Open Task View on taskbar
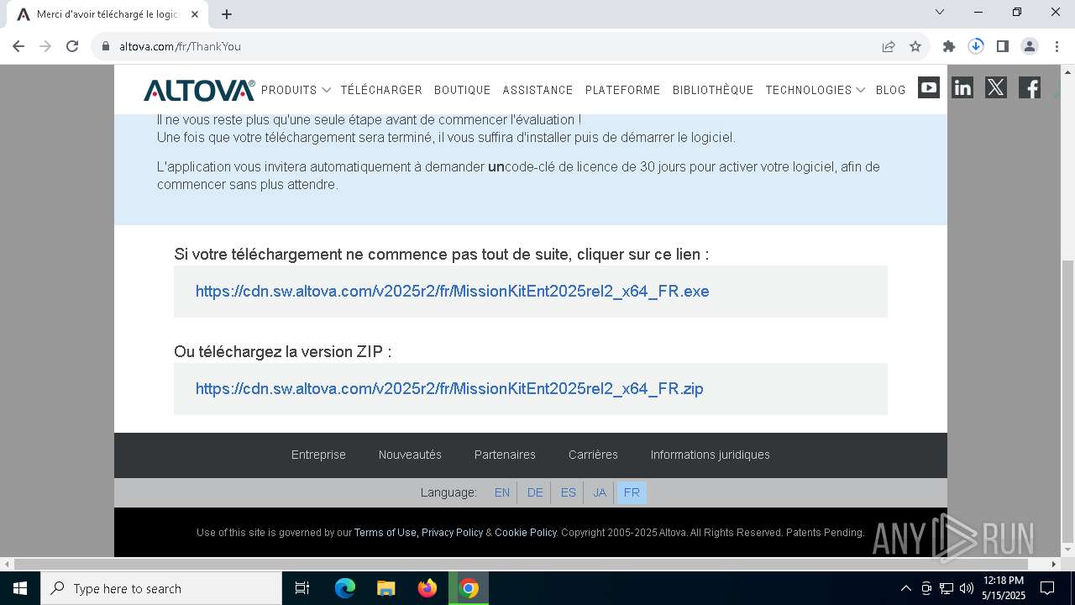 (302, 588)
